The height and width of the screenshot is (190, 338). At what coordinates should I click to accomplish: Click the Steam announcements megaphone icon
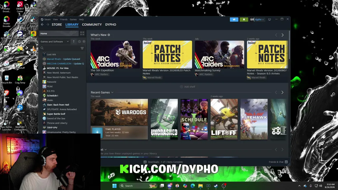point(234,19)
